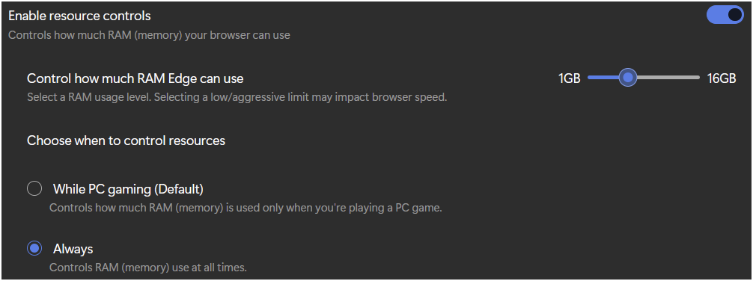Click the dark knob inside the blue toggle
The width and height of the screenshot is (753, 281).
point(735,15)
